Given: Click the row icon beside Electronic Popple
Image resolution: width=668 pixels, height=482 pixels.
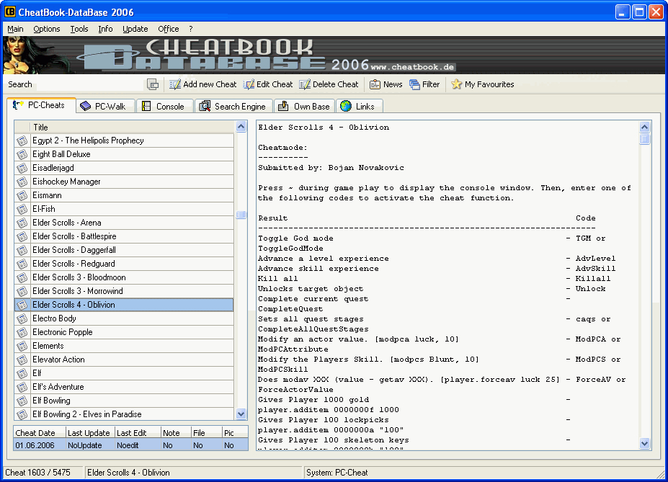Looking at the screenshot, I should click(22, 332).
